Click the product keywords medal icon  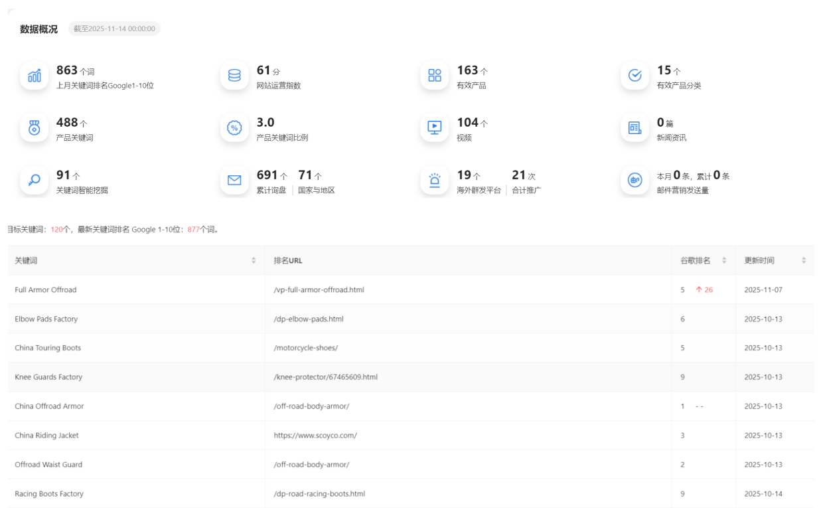(x=34, y=127)
